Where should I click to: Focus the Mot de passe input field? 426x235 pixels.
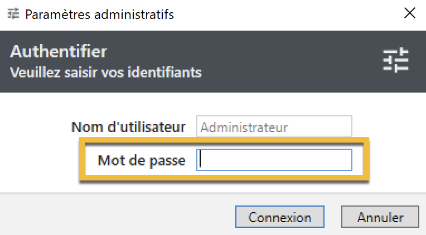coord(274,160)
